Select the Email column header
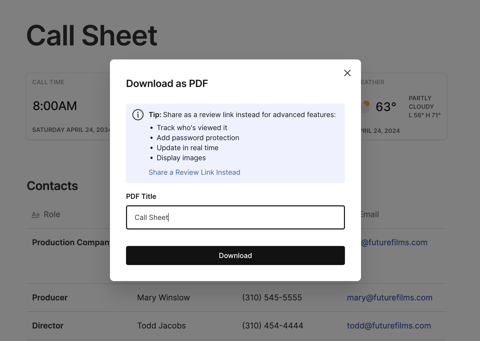The width and height of the screenshot is (480, 341). [370, 214]
